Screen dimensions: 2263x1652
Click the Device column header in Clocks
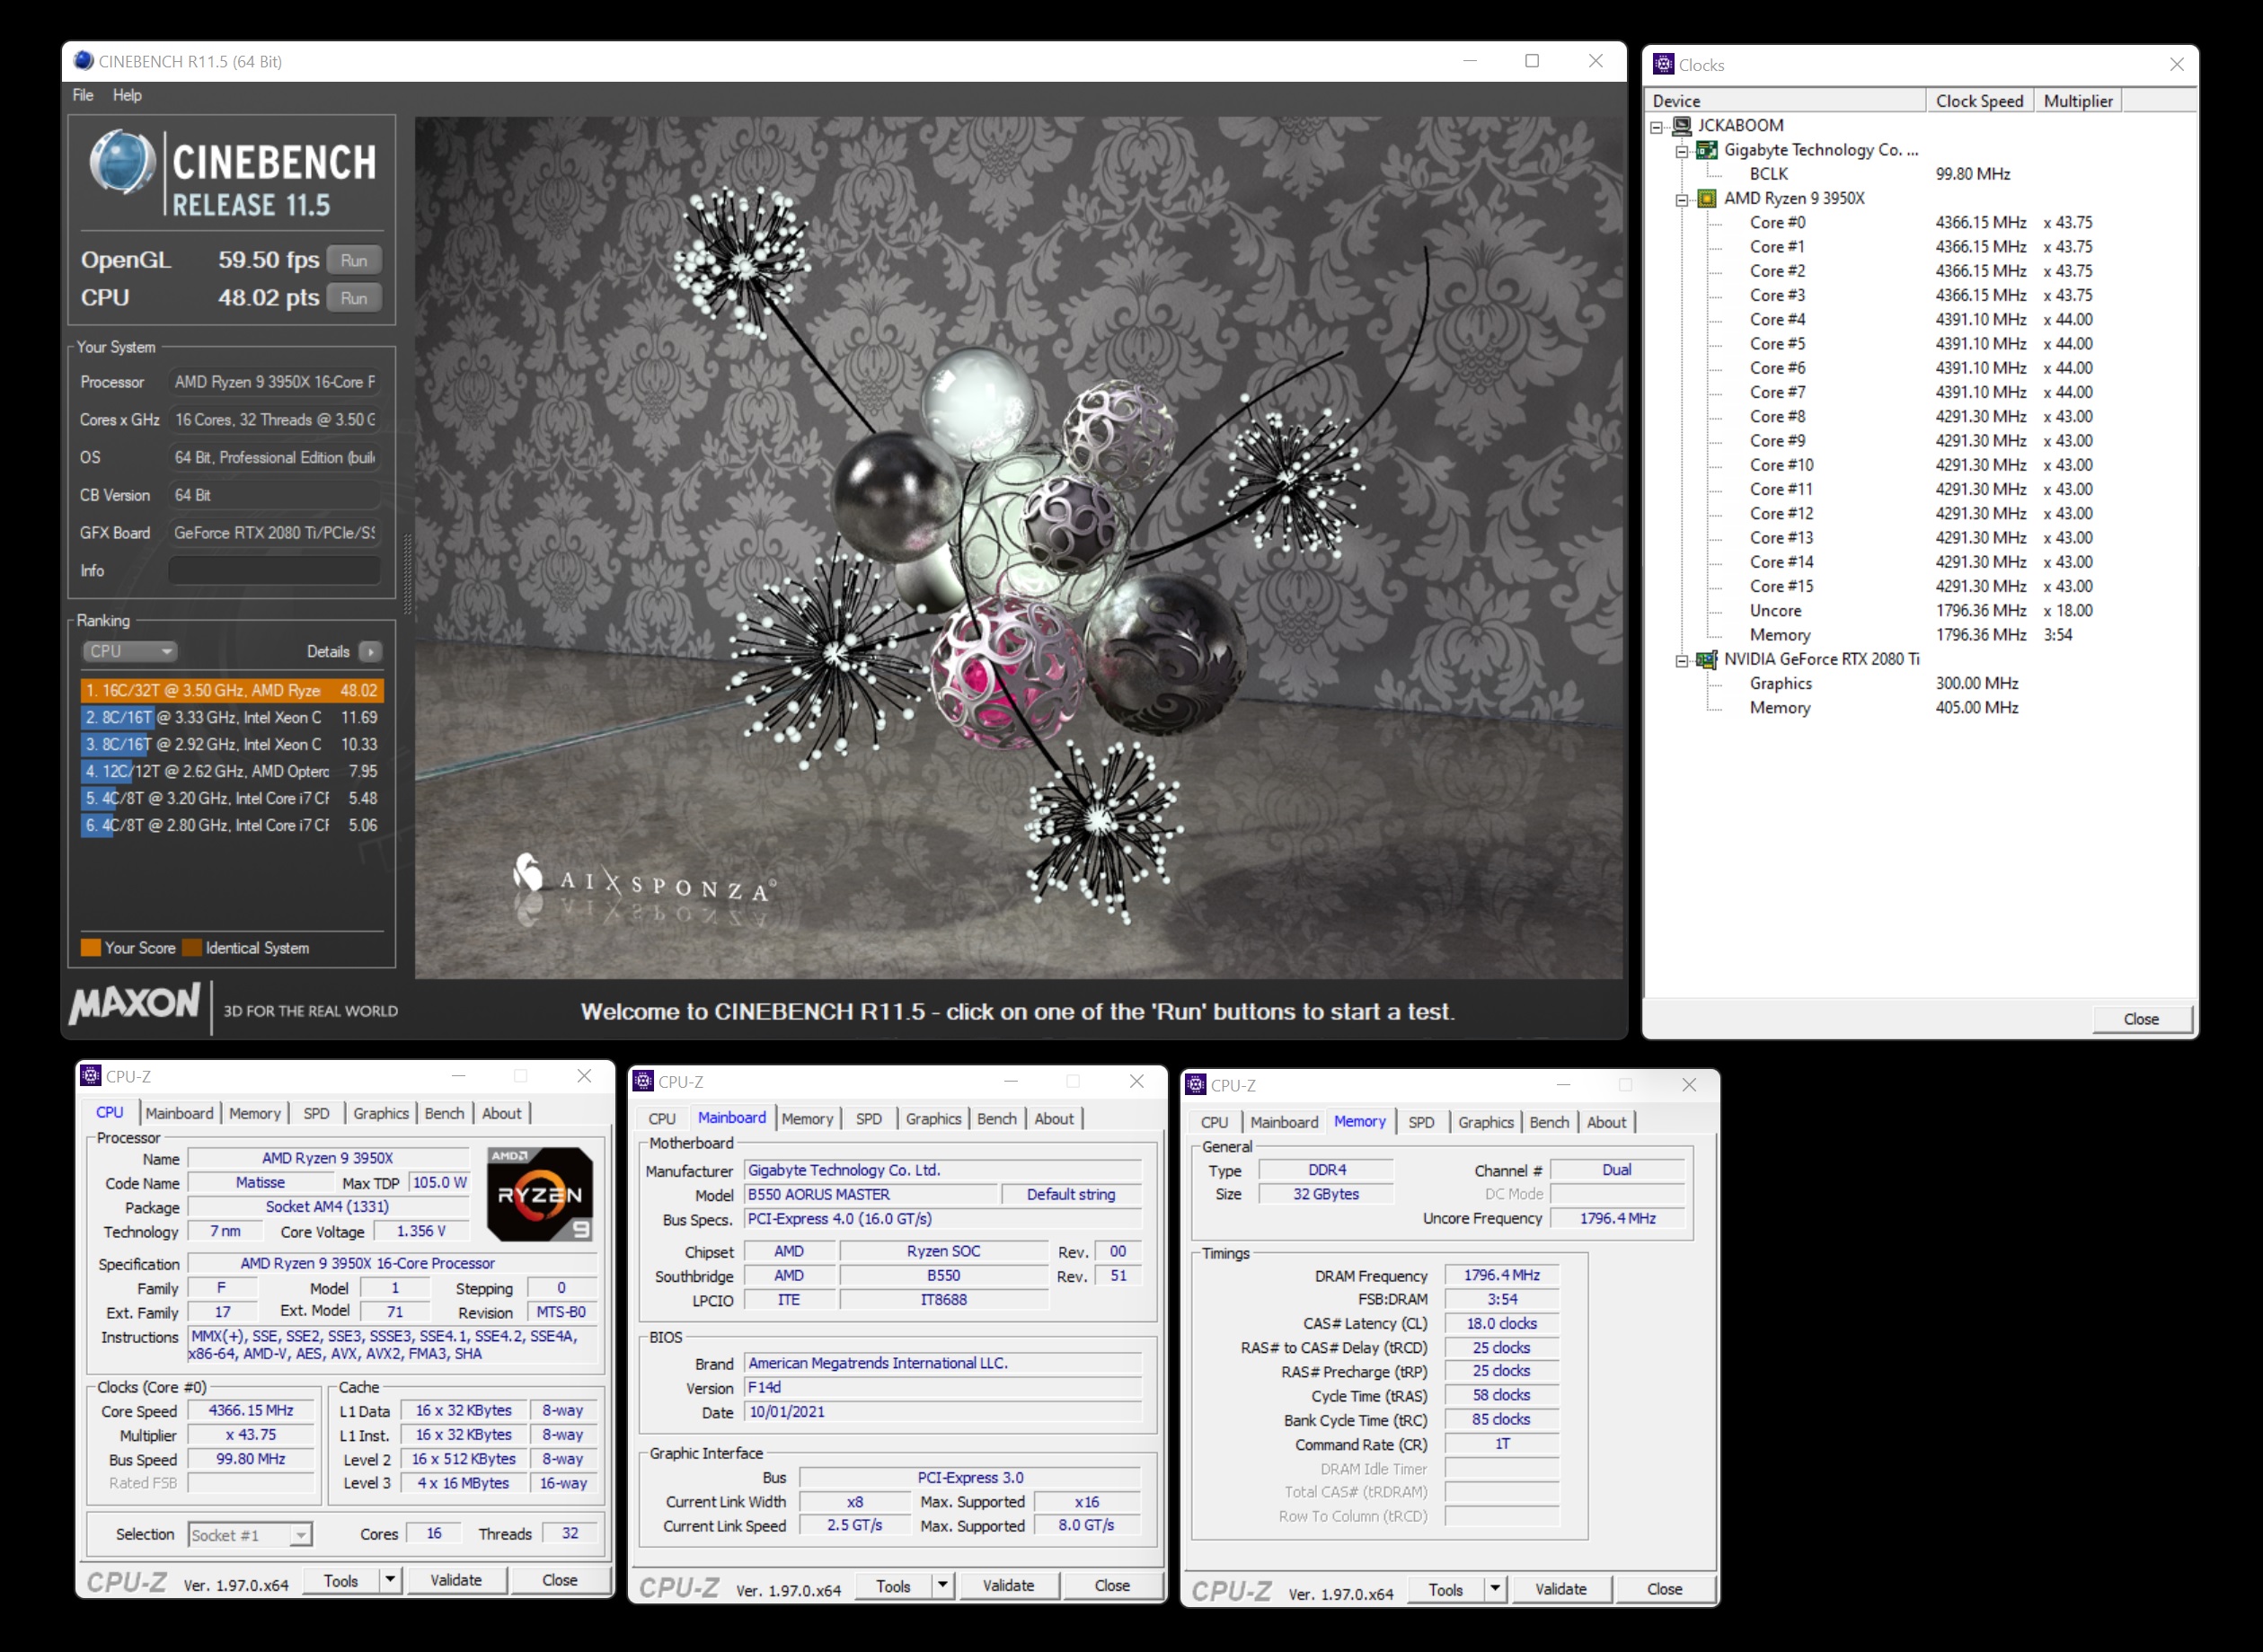pos(1786,101)
